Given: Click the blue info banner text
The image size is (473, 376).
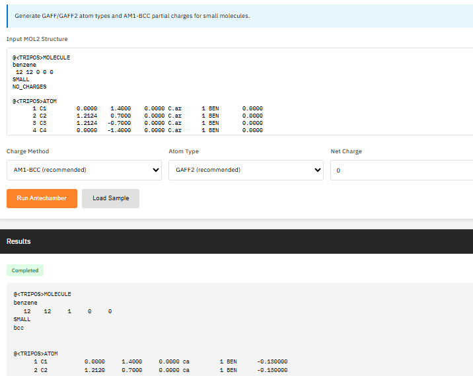Looking at the screenshot, I should [x=132, y=16].
